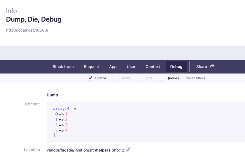245x157 pixels.
Task: Click Reset filters
Action: coord(195,78)
